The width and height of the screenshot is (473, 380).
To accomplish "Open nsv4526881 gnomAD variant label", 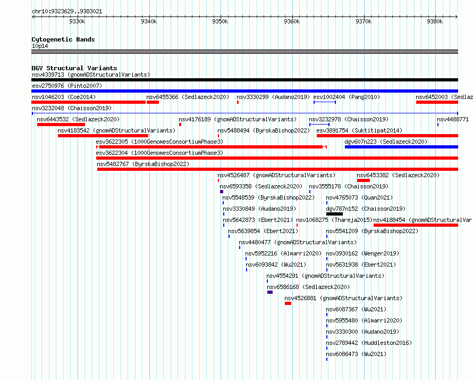I will [x=343, y=298].
